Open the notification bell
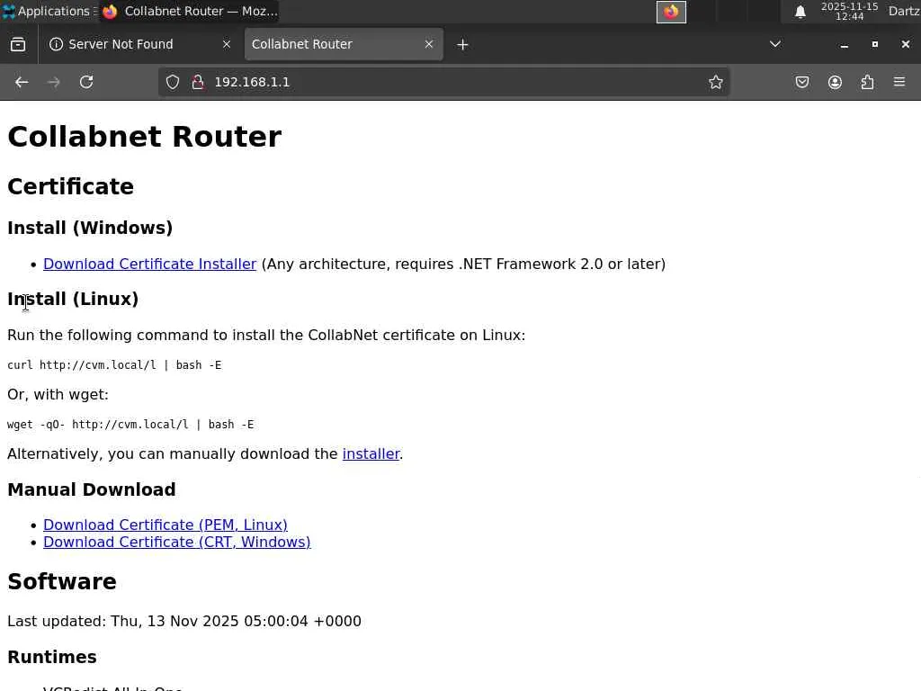This screenshot has height=691, width=921. [x=800, y=12]
